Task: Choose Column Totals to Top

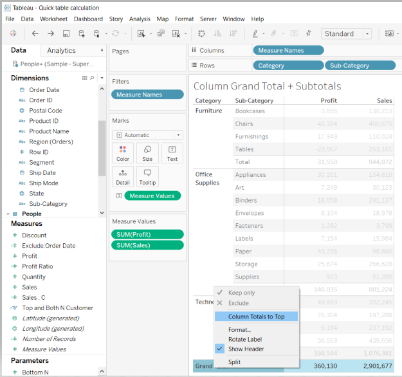Action: [257, 317]
